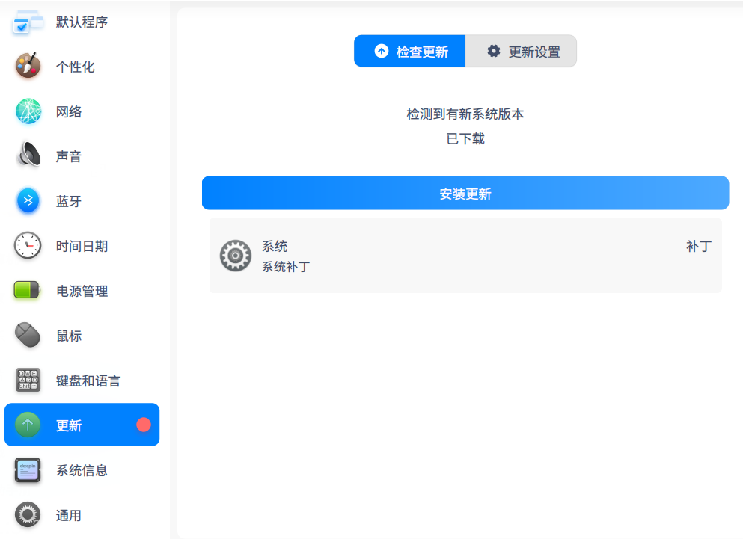
Task: Click the Sound (声音) speaker icon
Action: [28, 156]
